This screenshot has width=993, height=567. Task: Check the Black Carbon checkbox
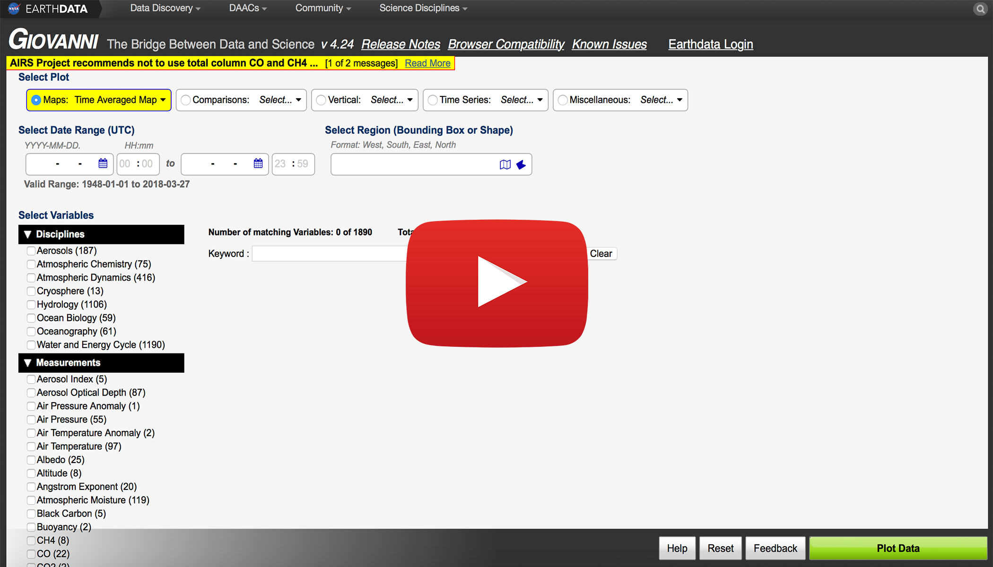tap(31, 514)
